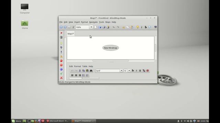The height and width of the screenshot is (123, 220).
Task: Clear note formatting with red circle icon
Action: click(x=147, y=71)
